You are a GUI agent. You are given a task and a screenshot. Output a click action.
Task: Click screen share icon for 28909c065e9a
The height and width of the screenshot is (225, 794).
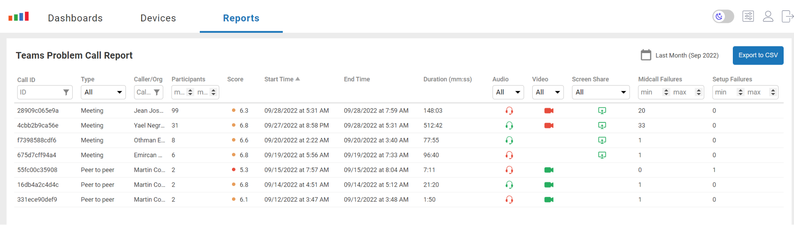point(602,111)
